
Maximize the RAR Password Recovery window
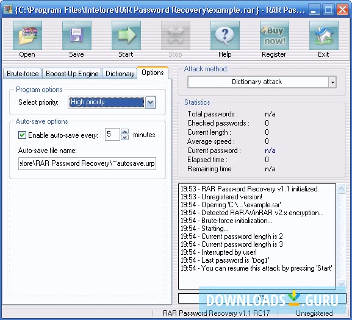click(x=328, y=10)
